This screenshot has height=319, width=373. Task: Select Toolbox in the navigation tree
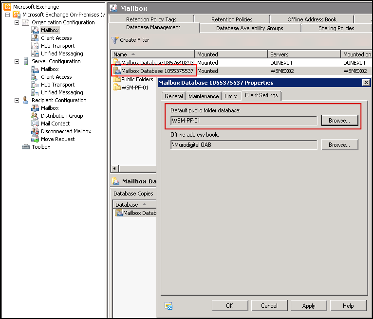pos(41,147)
